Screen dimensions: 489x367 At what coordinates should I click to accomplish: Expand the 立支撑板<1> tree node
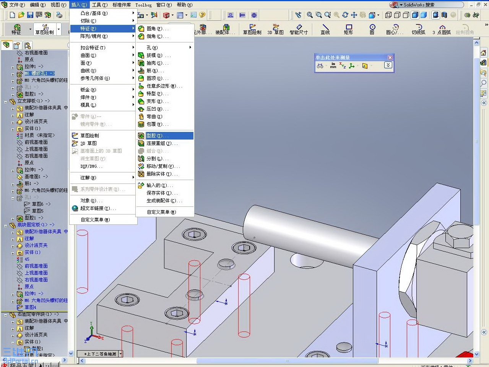tap(5, 101)
